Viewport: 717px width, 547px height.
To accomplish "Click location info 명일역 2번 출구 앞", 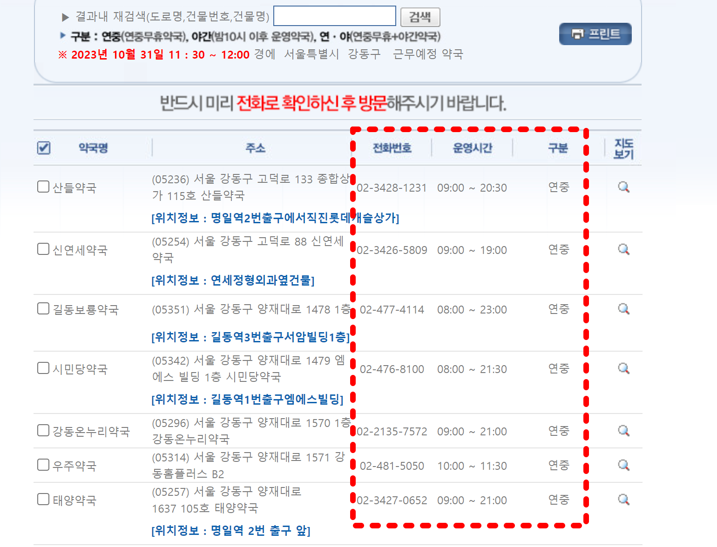I will [231, 530].
